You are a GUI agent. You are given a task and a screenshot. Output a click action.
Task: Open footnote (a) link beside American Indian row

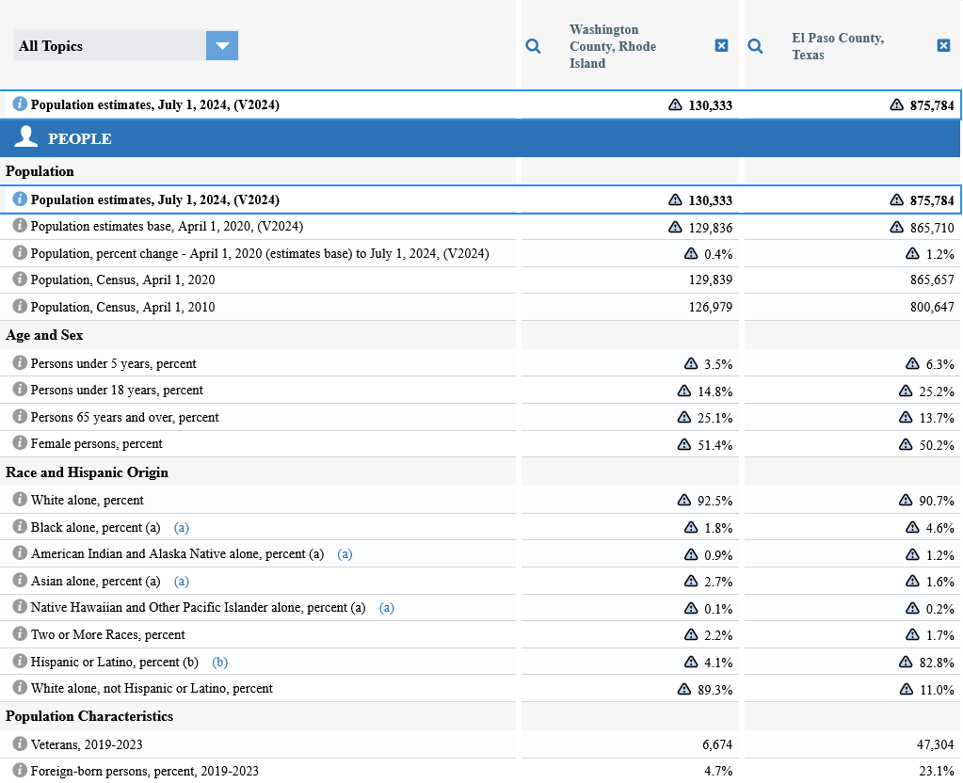coord(345,554)
